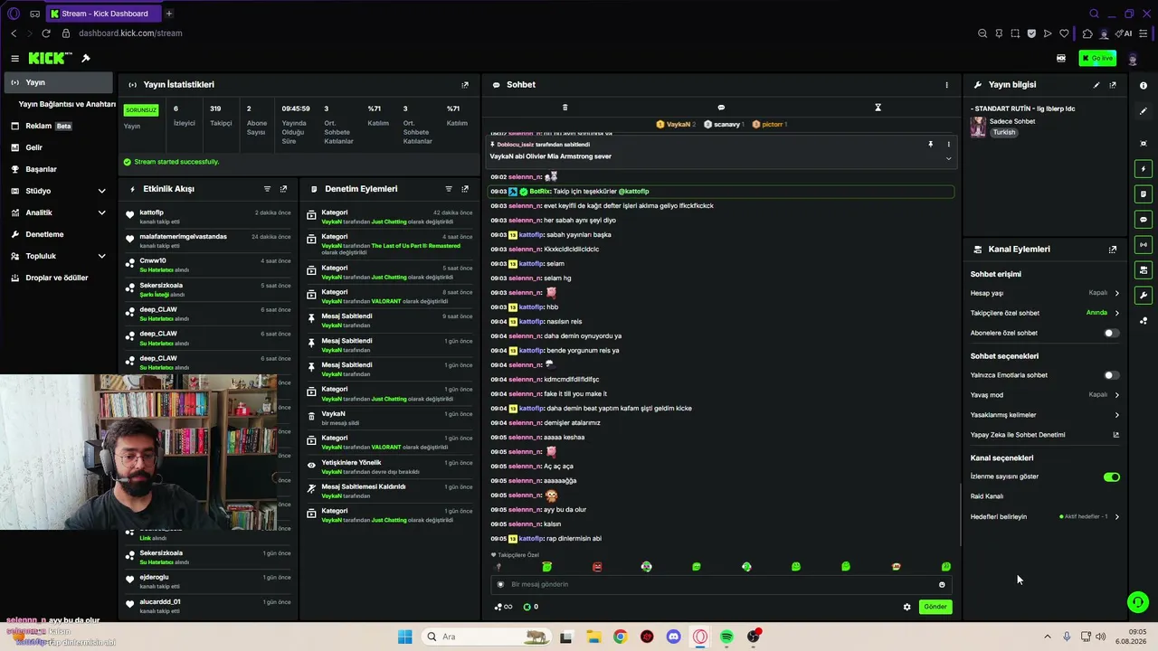
Task: Pop out the Kanal Eylemleri panel
Action: (1113, 250)
